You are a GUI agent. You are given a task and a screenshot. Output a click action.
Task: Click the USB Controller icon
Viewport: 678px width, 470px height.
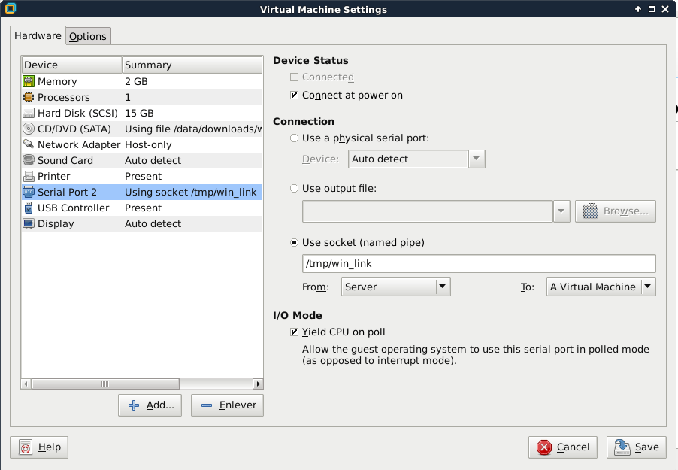(x=29, y=208)
